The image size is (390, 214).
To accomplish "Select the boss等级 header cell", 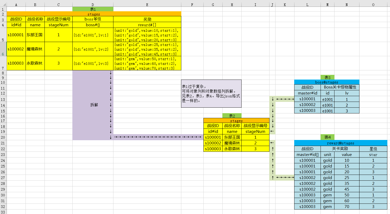I will 93,19.
